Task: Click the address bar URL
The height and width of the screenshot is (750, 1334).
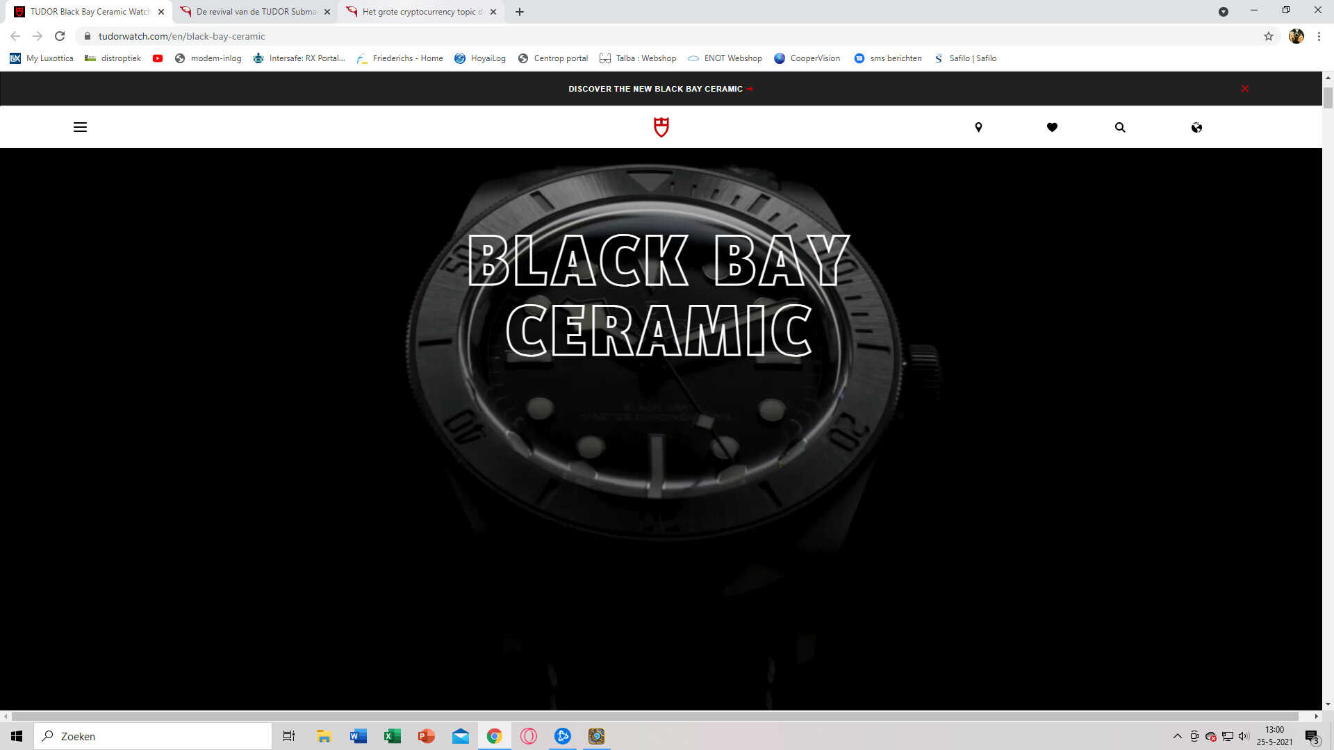Action: click(182, 36)
